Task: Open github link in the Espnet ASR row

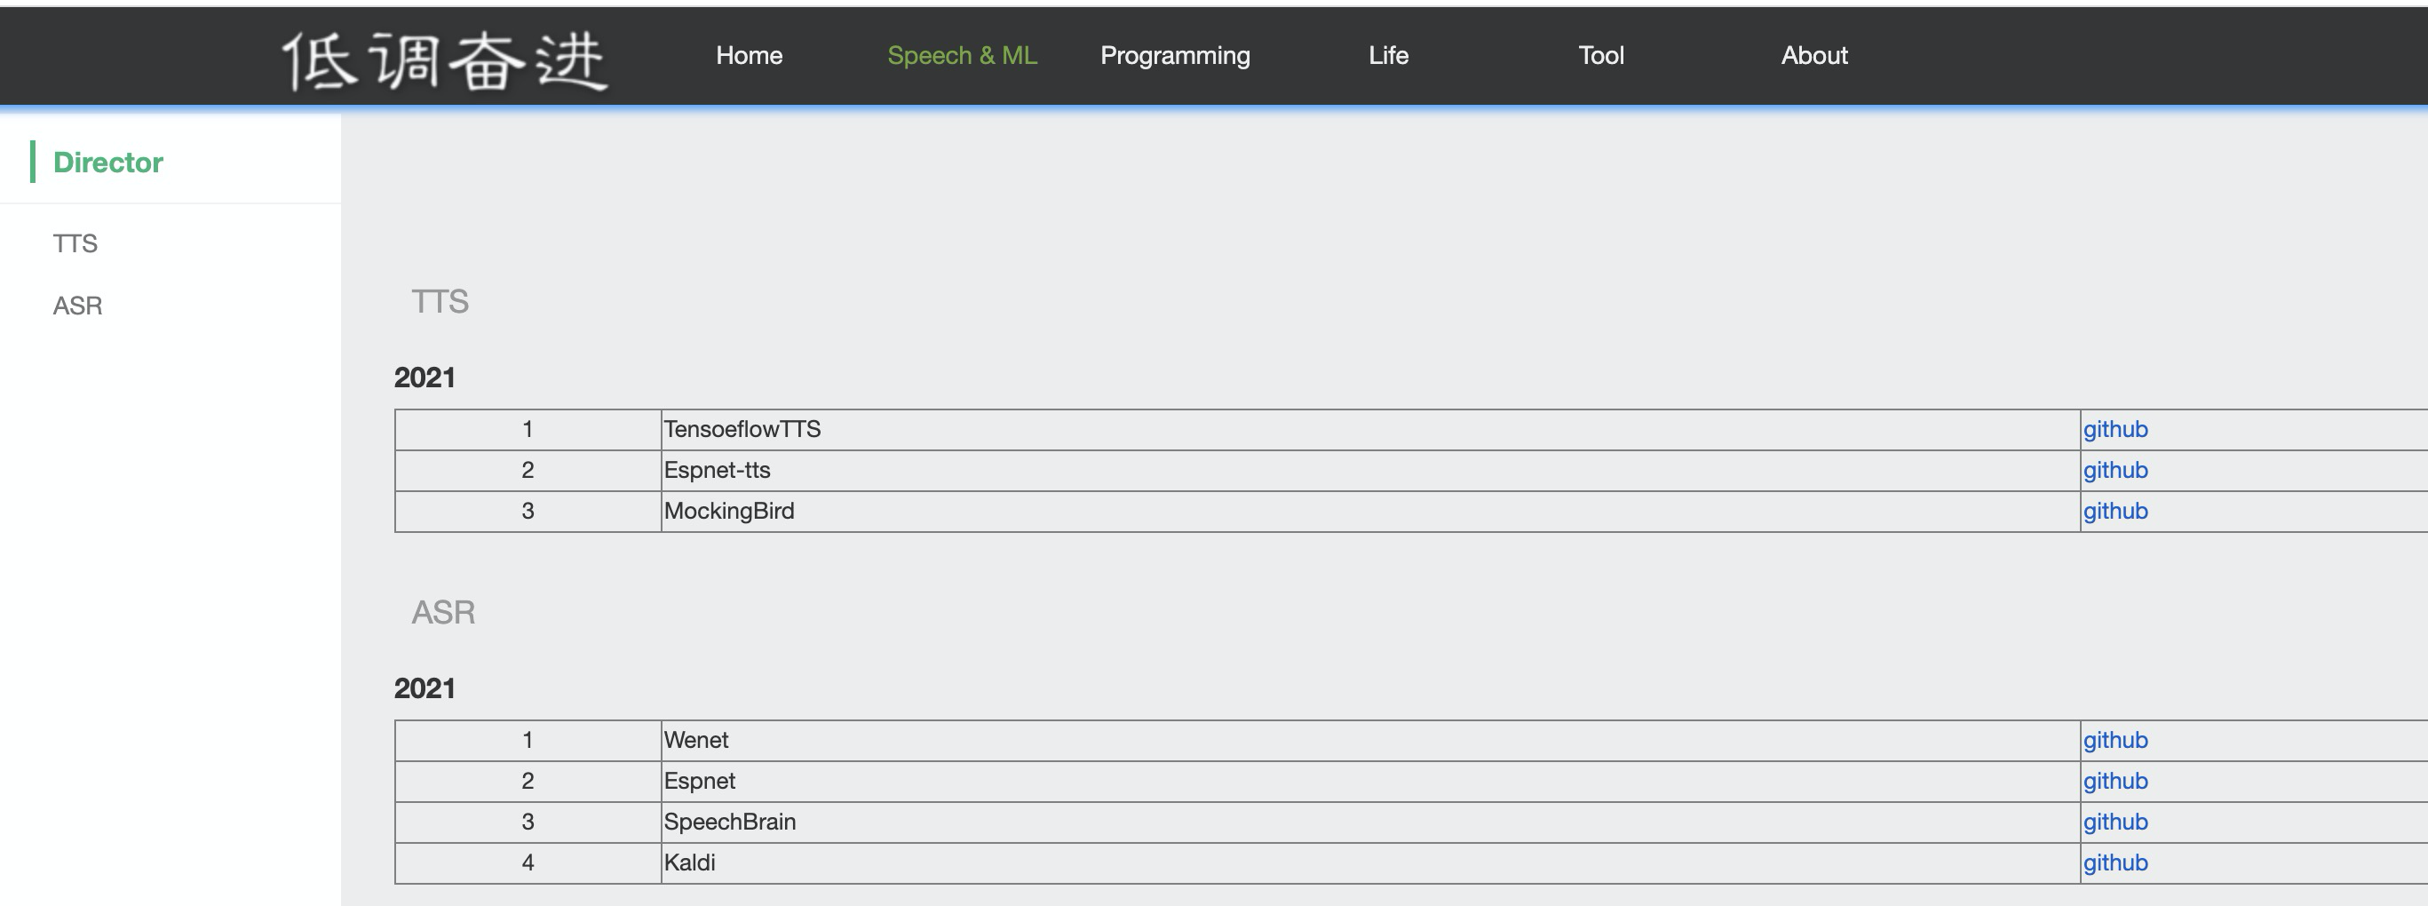Action: [x=2115, y=782]
